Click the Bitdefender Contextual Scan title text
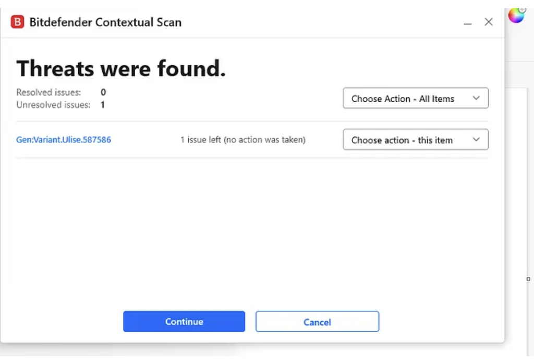The height and width of the screenshot is (364, 534). pos(105,22)
